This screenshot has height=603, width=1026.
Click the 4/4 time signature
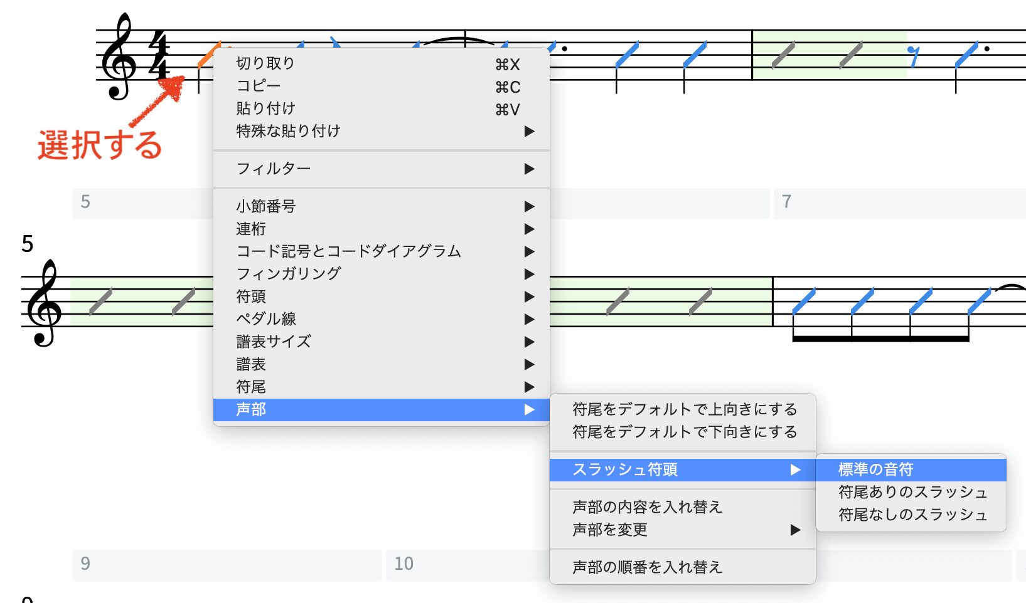(159, 56)
